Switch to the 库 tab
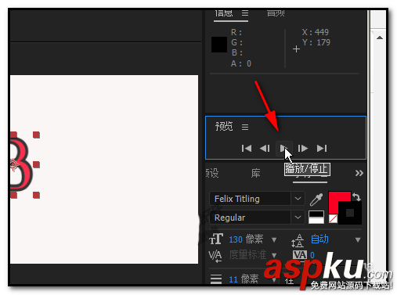Viewport: 397px width, 295px height. point(255,173)
